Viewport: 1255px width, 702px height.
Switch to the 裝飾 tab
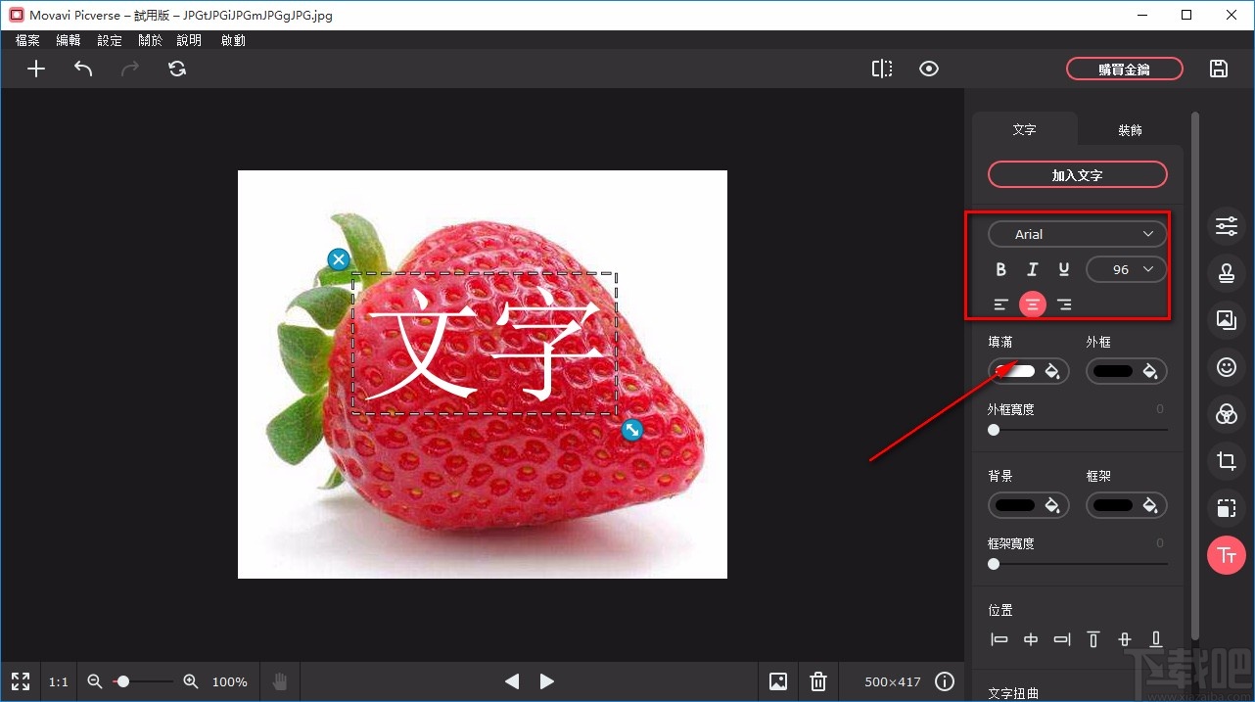pyautogui.click(x=1129, y=129)
